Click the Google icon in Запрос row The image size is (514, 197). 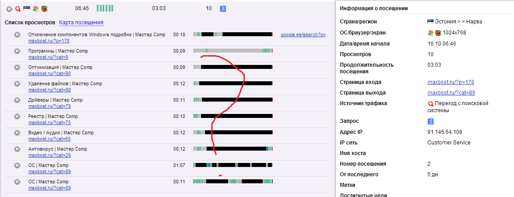click(x=430, y=121)
